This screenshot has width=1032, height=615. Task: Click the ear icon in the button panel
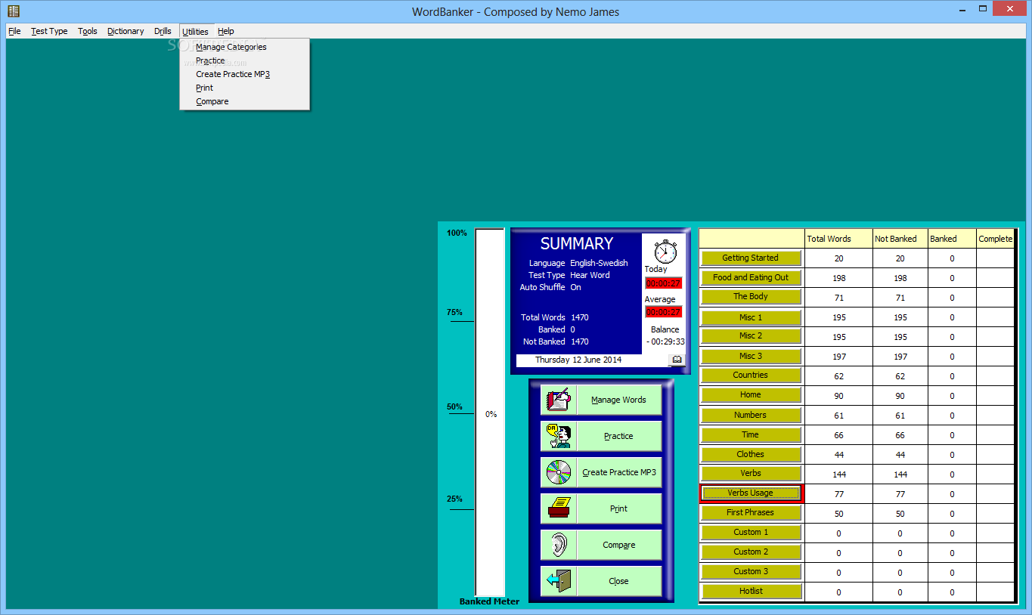point(559,545)
